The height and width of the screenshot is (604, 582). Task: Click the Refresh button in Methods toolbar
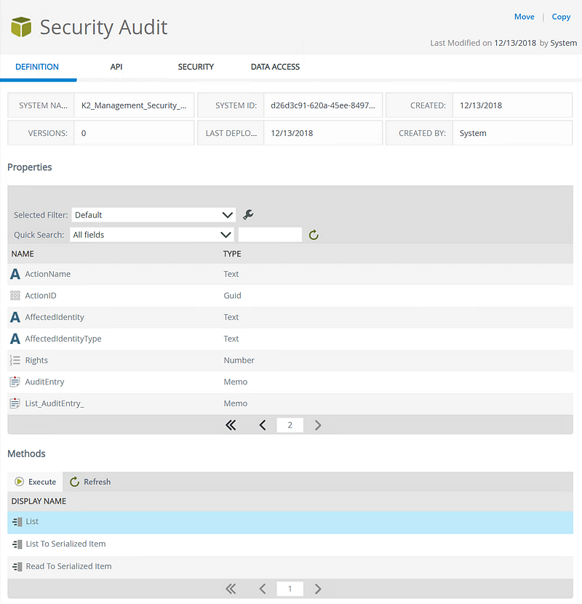(90, 482)
